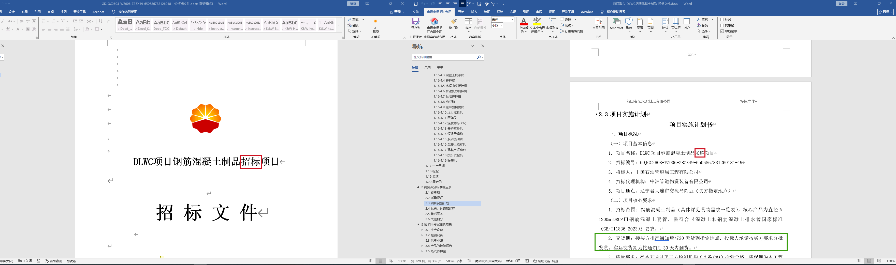
Task: Click Save As icon in right Word ribbon
Action: [415, 24]
